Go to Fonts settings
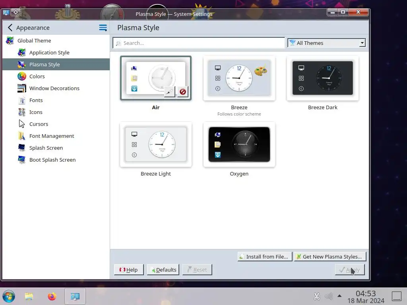Screen dimensions: 407x305 [56, 100]
